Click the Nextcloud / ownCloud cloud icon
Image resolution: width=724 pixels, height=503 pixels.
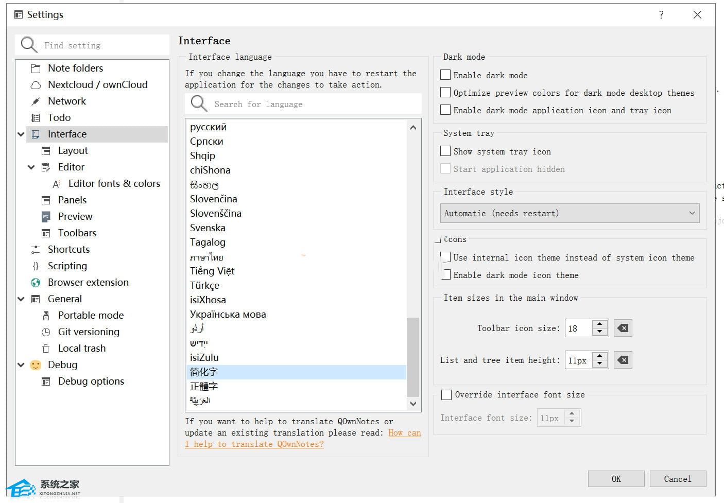36,85
